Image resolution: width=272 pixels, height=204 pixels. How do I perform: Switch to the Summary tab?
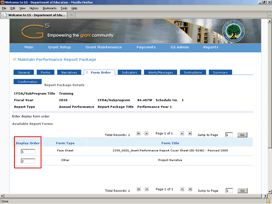220,72
